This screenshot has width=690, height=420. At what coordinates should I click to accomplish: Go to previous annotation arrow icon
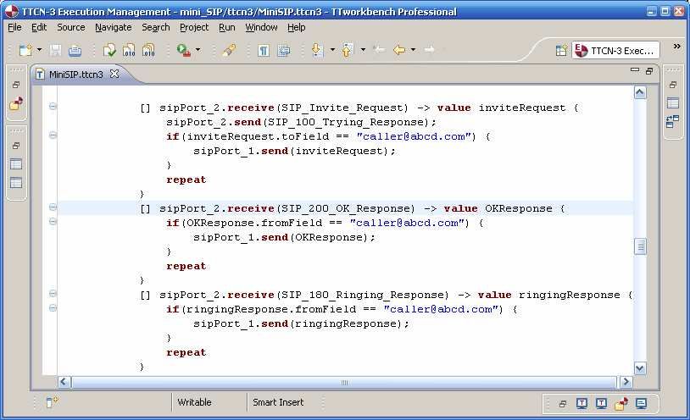point(348,50)
